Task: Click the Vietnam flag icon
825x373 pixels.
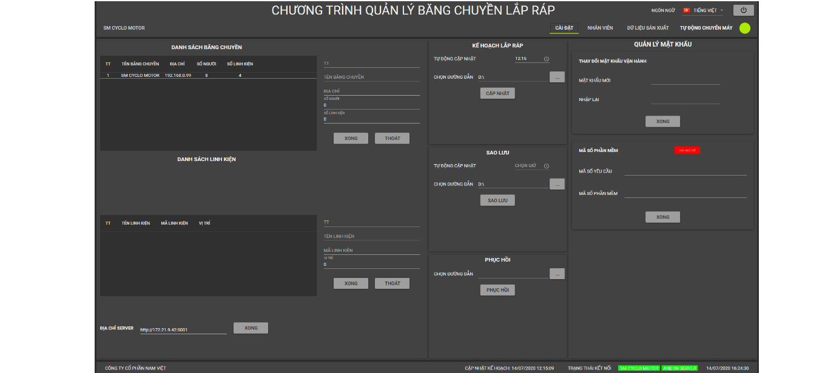Action: point(687,10)
